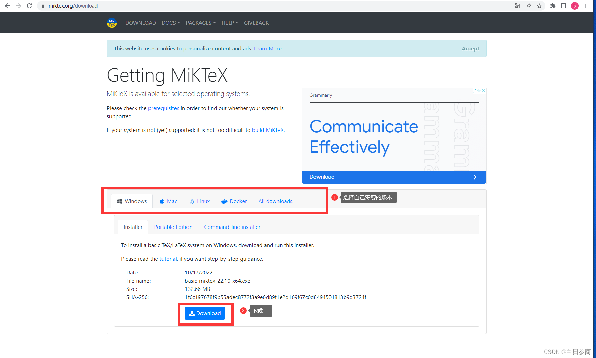Expand the DOCS dropdown menu
The width and height of the screenshot is (596, 358).
point(171,23)
